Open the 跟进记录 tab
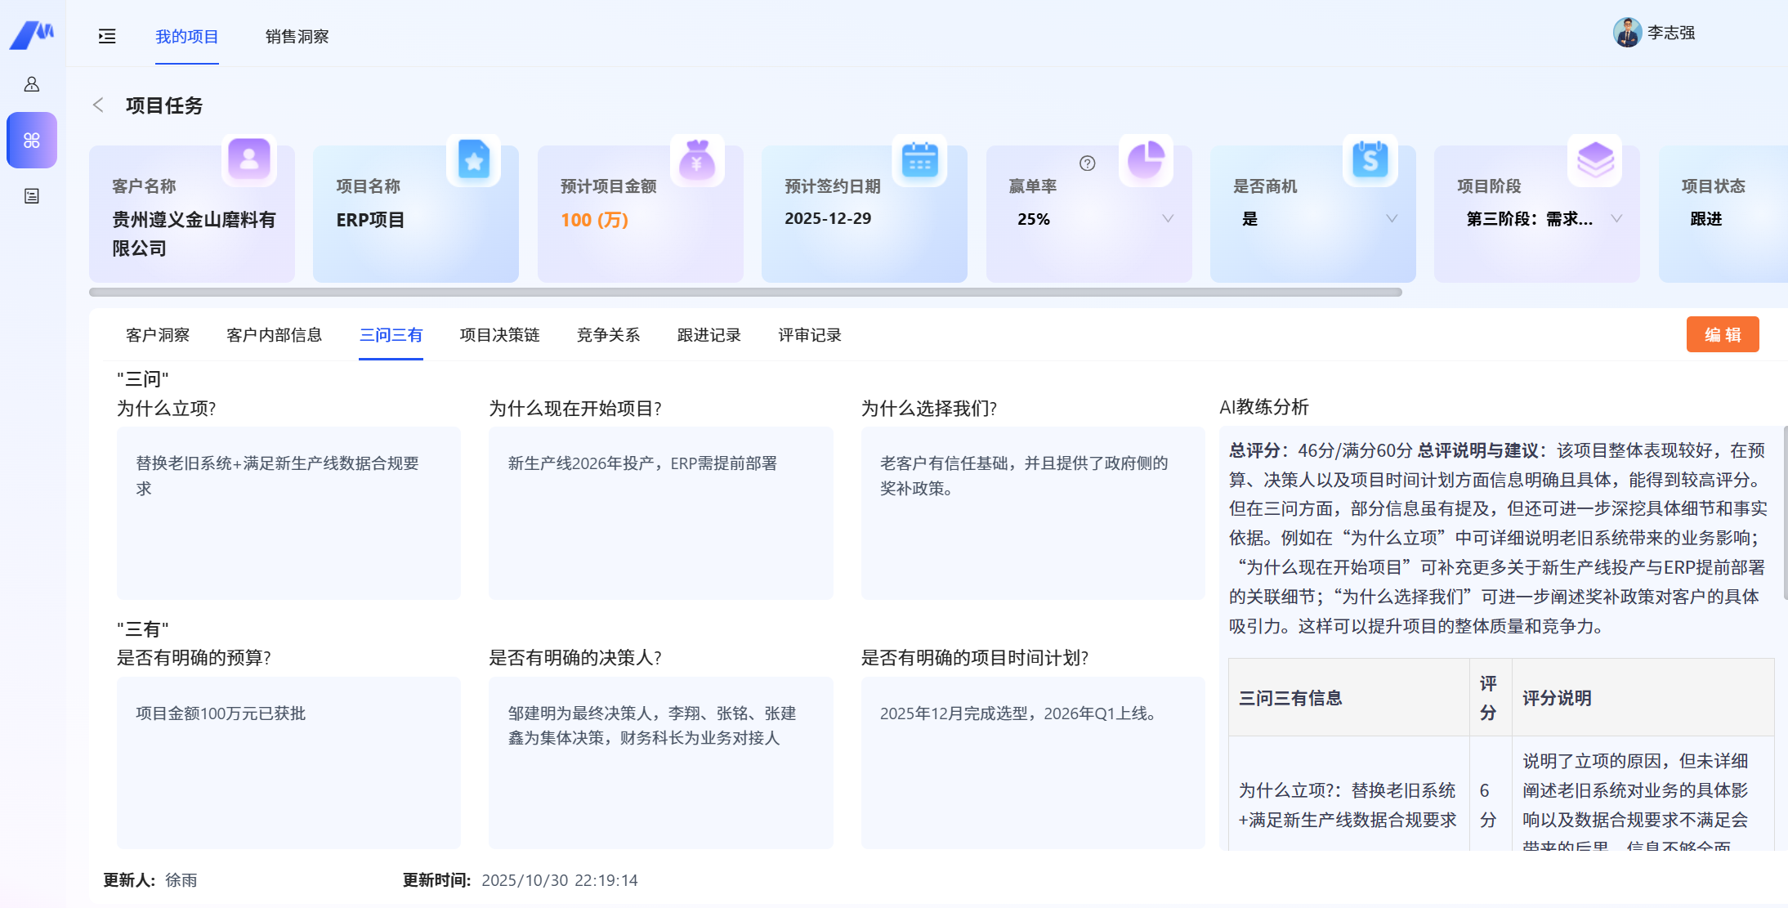1788x908 pixels. point(708,334)
